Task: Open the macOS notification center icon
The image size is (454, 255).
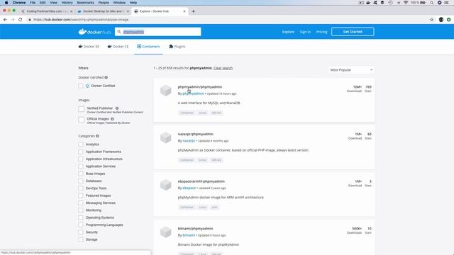Action: [x=446, y=3]
